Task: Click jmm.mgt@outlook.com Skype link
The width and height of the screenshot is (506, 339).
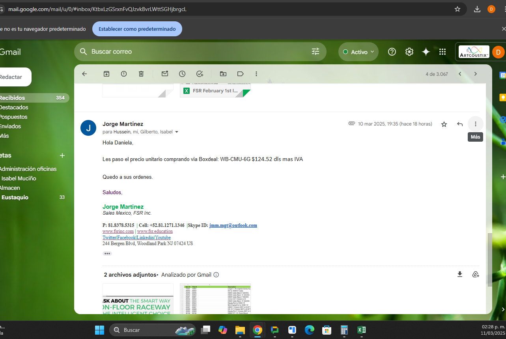Action: coord(233,225)
